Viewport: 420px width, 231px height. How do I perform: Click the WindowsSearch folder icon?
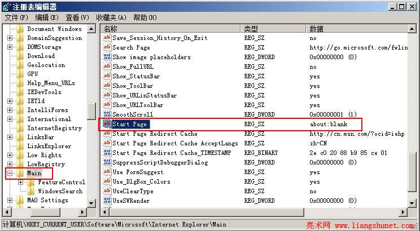[x=31, y=192]
